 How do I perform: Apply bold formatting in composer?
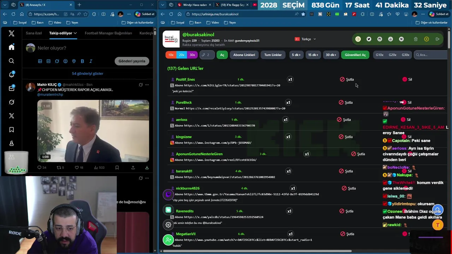click(82, 61)
